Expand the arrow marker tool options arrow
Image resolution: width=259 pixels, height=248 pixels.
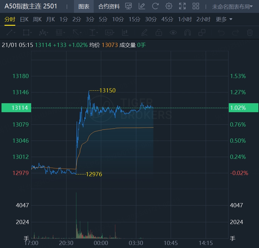81,33
